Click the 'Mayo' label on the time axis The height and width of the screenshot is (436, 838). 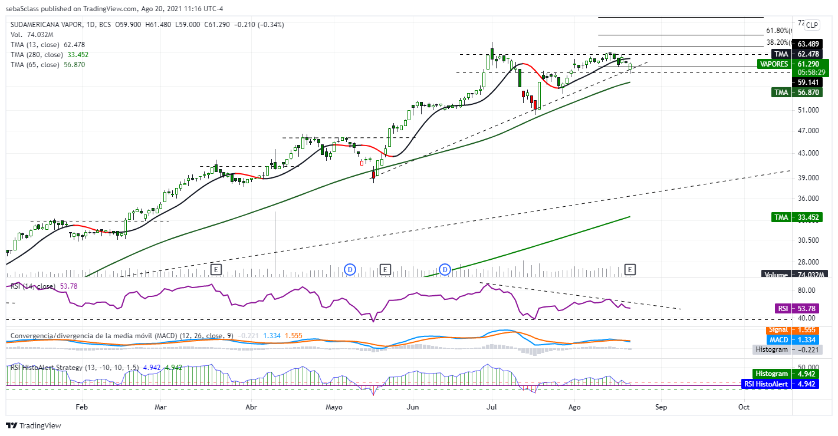(x=334, y=407)
